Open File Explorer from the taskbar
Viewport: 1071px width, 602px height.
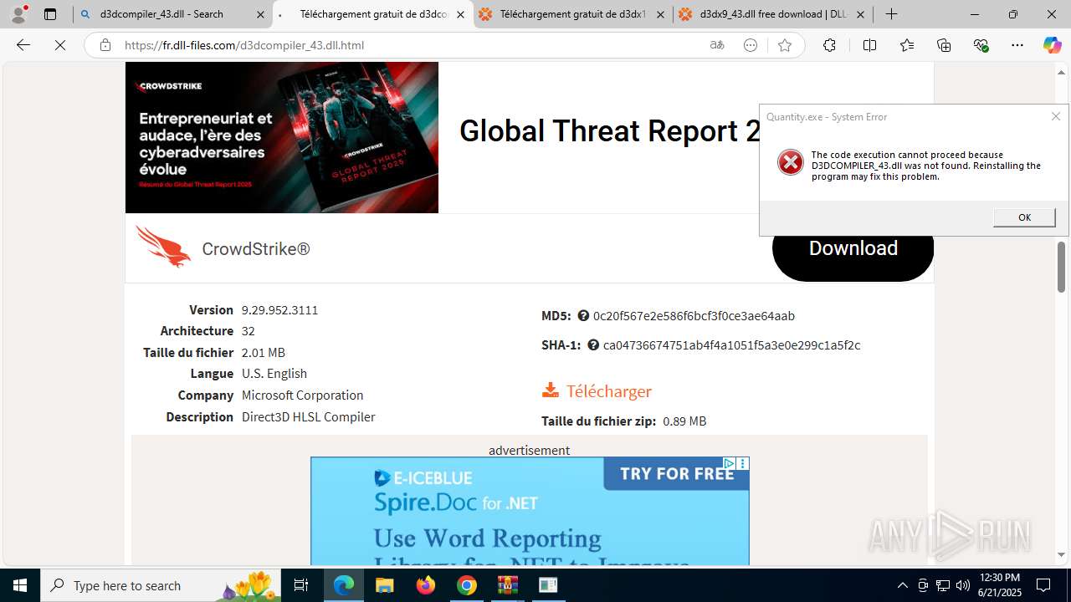[x=384, y=585]
